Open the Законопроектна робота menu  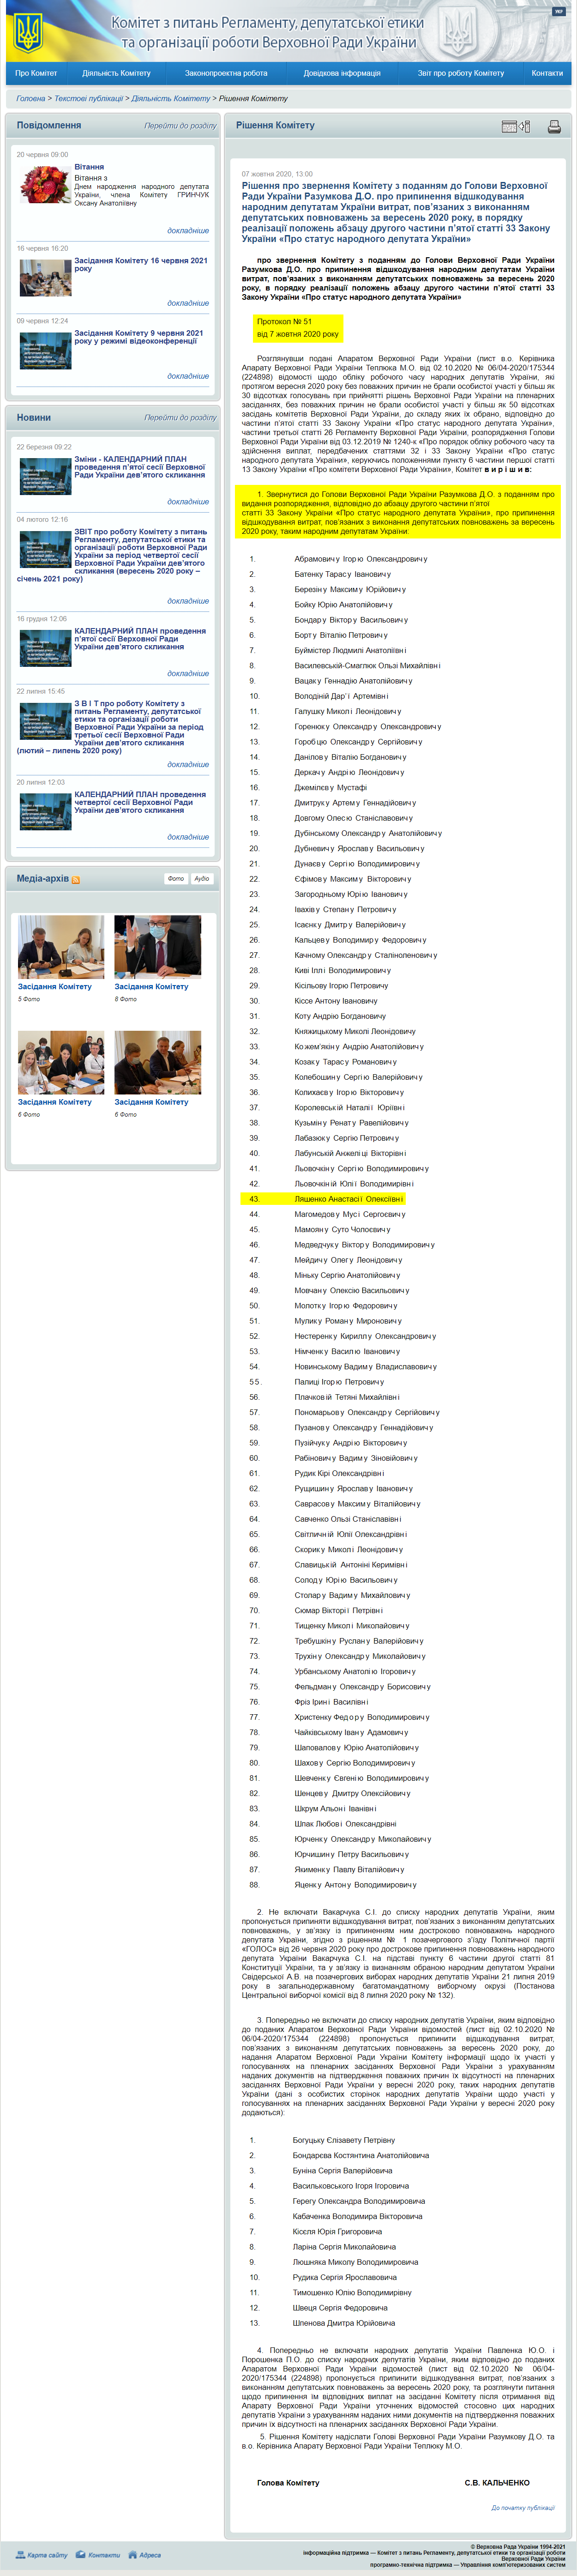226,73
